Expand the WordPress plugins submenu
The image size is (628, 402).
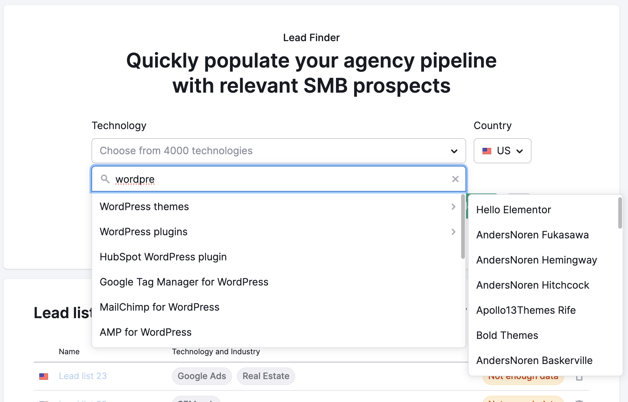(453, 232)
